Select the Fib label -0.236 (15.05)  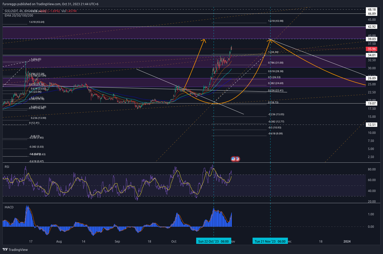click(x=276, y=114)
